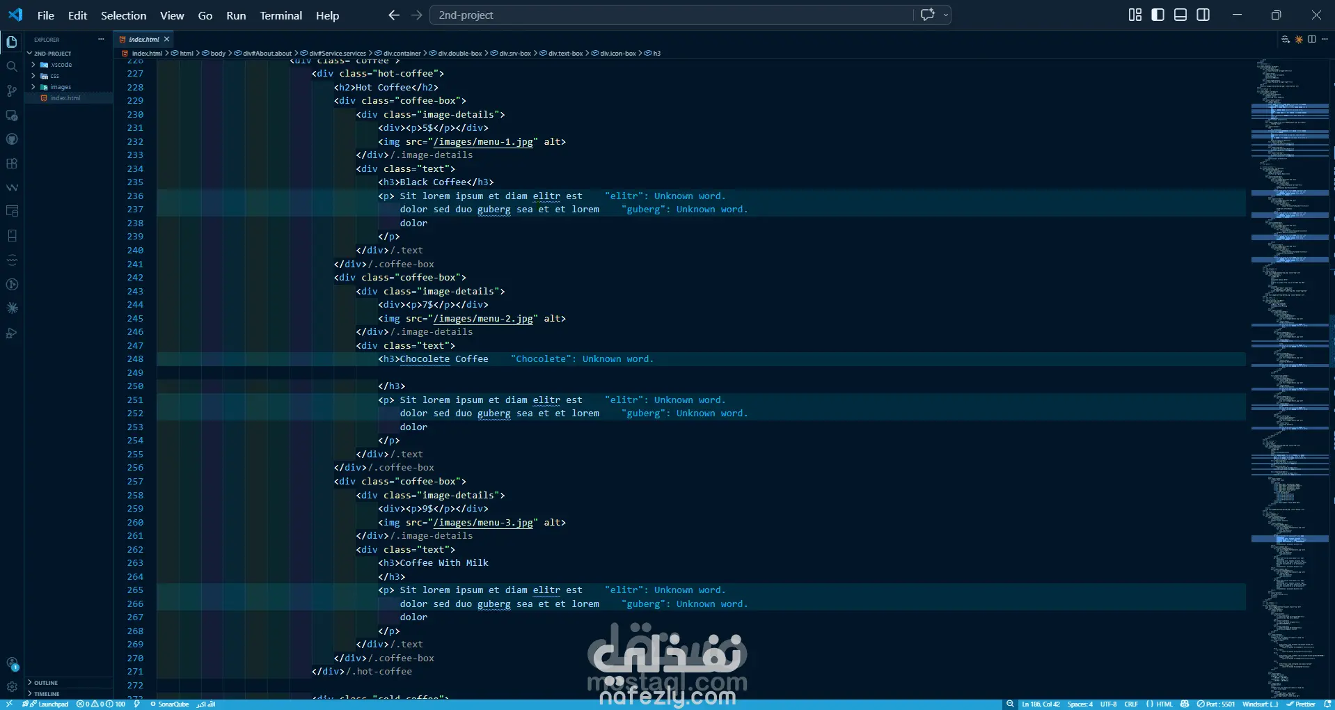Screen dimensions: 1335x710
Task: Click the minimap code overview
Action: click(x=1290, y=379)
